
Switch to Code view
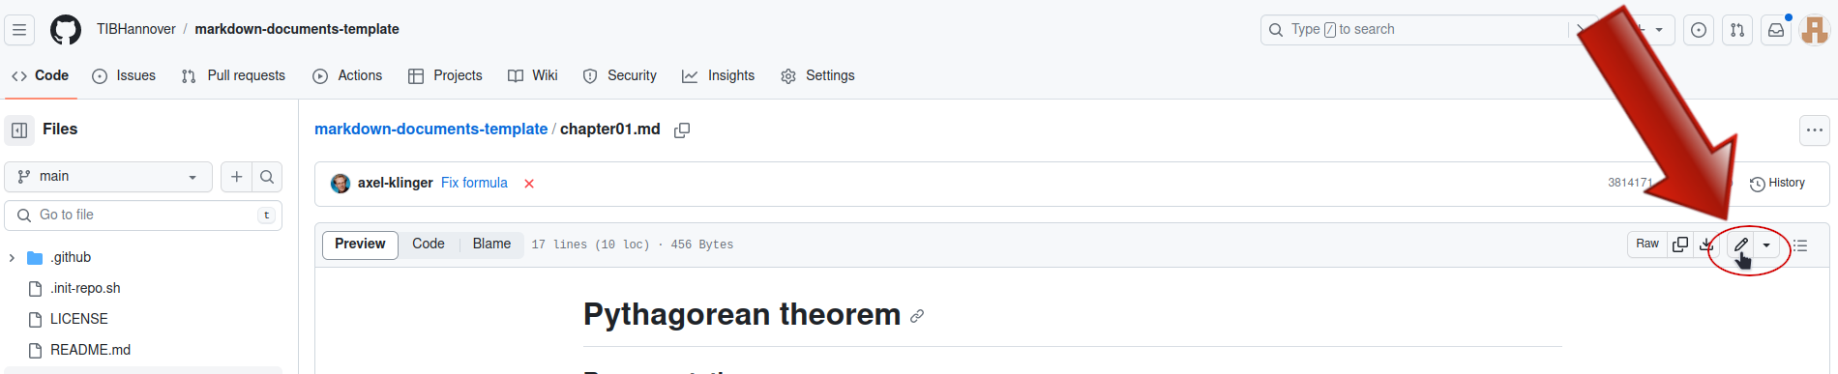pyautogui.click(x=429, y=245)
